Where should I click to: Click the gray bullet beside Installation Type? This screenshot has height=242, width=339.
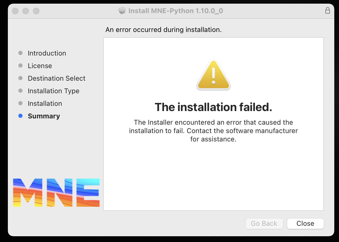[20, 91]
